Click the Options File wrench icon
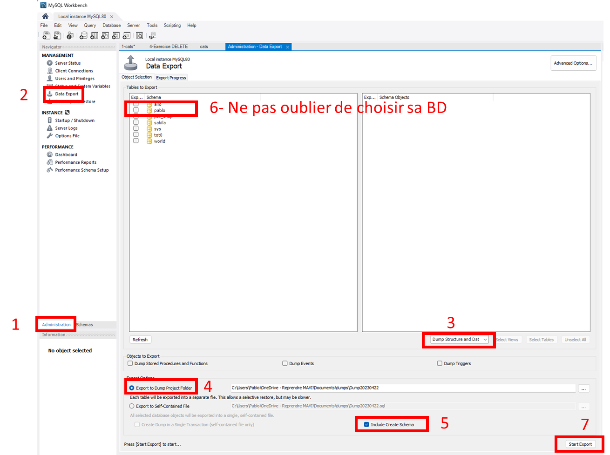 pyautogui.click(x=50, y=136)
